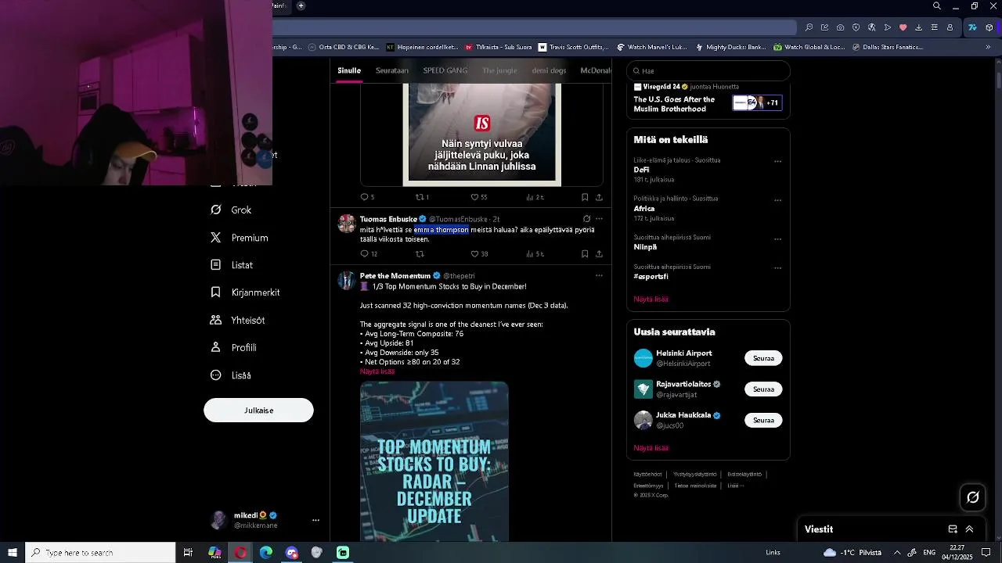Image resolution: width=1002 pixels, height=563 pixels.
Task: Open Grok from the sidebar
Action: coord(231,210)
